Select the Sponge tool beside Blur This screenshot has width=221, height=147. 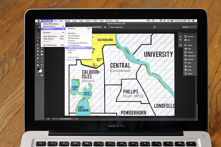point(42,55)
